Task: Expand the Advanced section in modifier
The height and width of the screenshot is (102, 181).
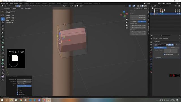Action: (158, 57)
